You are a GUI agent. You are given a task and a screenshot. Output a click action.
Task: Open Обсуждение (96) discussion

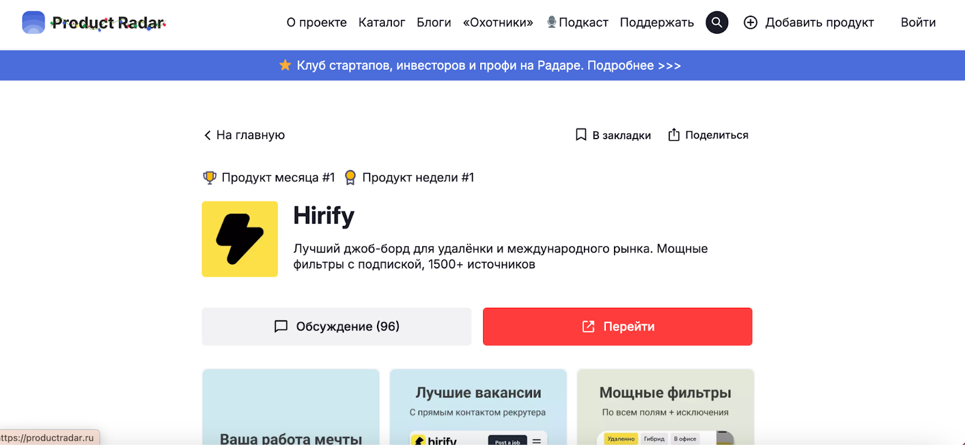click(x=337, y=326)
